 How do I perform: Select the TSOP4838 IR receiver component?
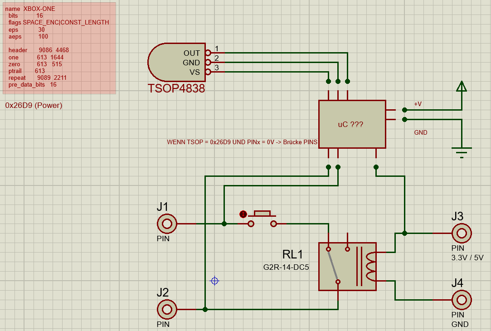point(176,62)
